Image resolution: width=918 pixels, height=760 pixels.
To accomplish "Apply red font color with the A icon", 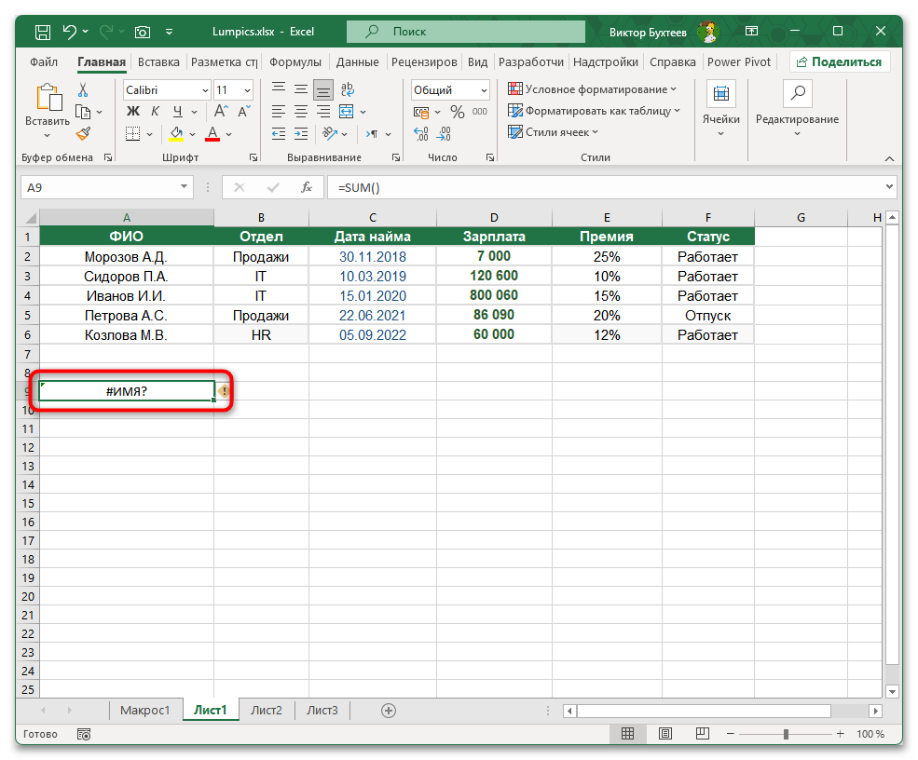I will pyautogui.click(x=212, y=134).
